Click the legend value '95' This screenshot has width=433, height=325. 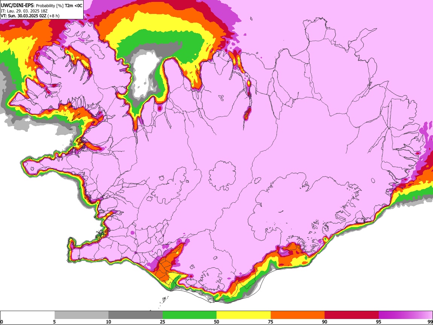pyautogui.click(x=379, y=322)
